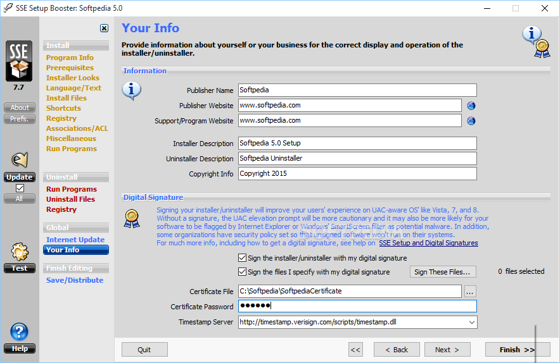560x363 pixels.
Task: Browse for Certificate File with ellipsis button
Action: 469,292
